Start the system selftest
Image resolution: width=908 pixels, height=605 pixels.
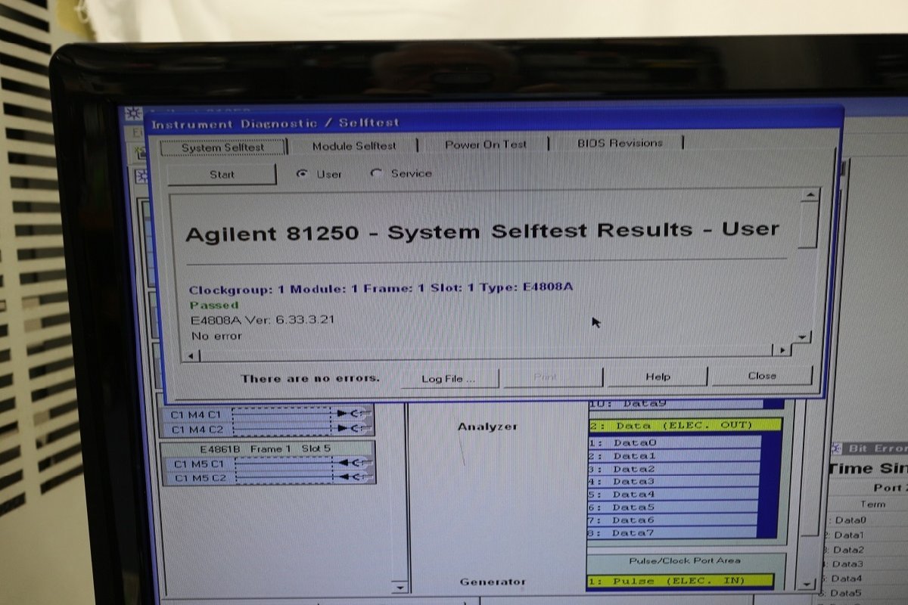coord(222,175)
